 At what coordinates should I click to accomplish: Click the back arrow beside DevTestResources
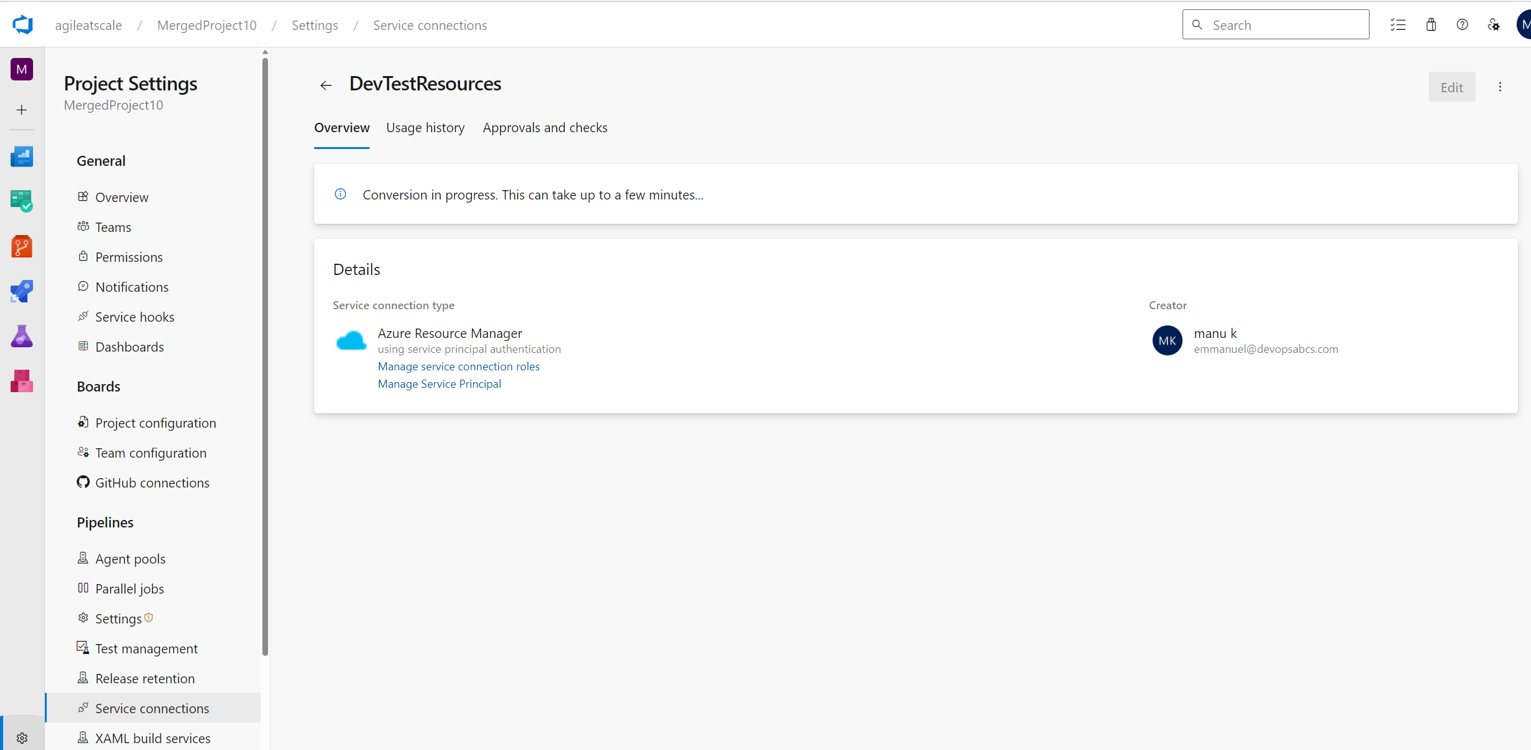[325, 85]
